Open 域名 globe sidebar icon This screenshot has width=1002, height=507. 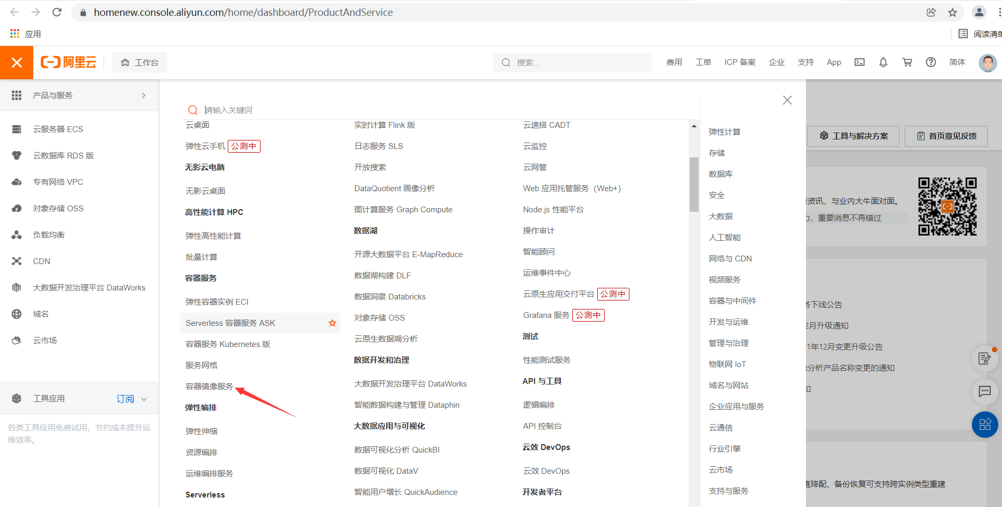point(17,314)
